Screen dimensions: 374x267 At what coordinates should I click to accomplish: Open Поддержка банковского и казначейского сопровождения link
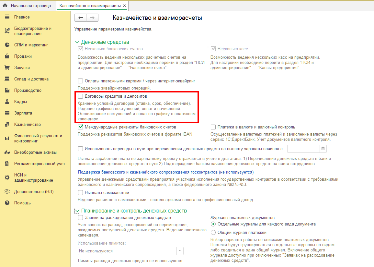pos(166,172)
